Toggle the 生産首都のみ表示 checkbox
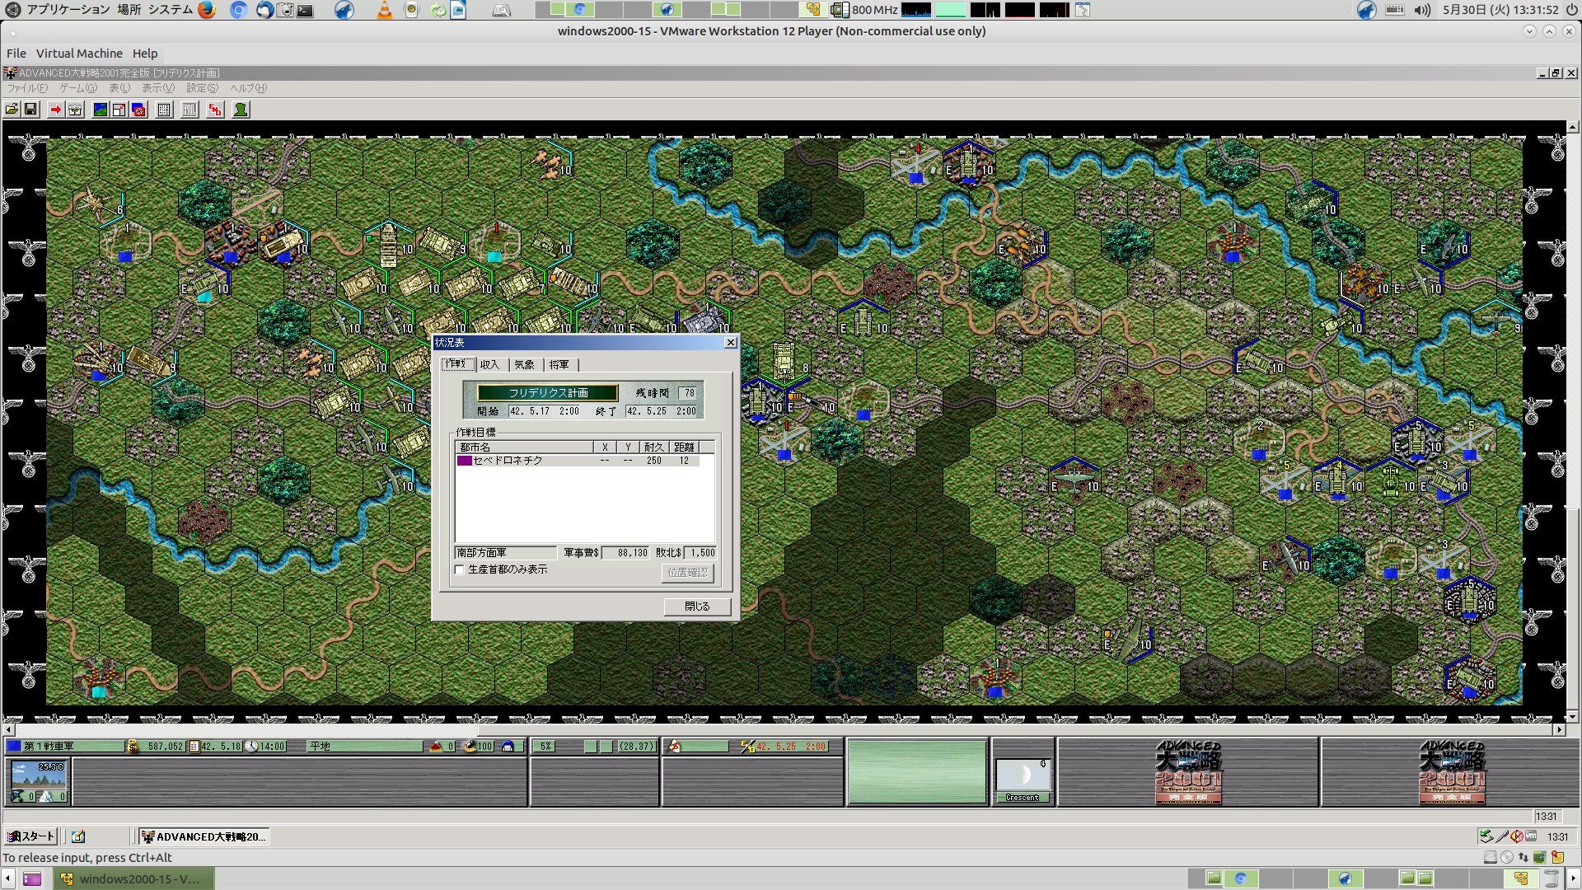This screenshot has width=1582, height=890. click(460, 569)
